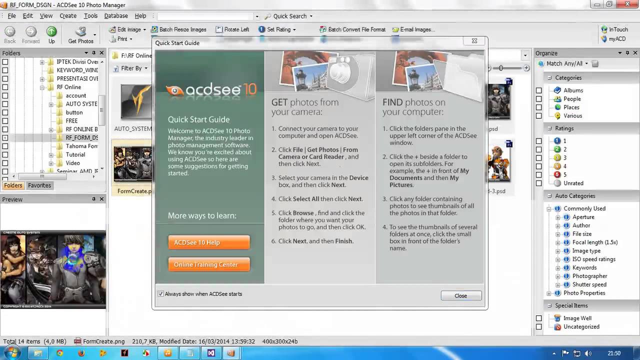Click the Forward navigation arrow icon

[31, 31]
